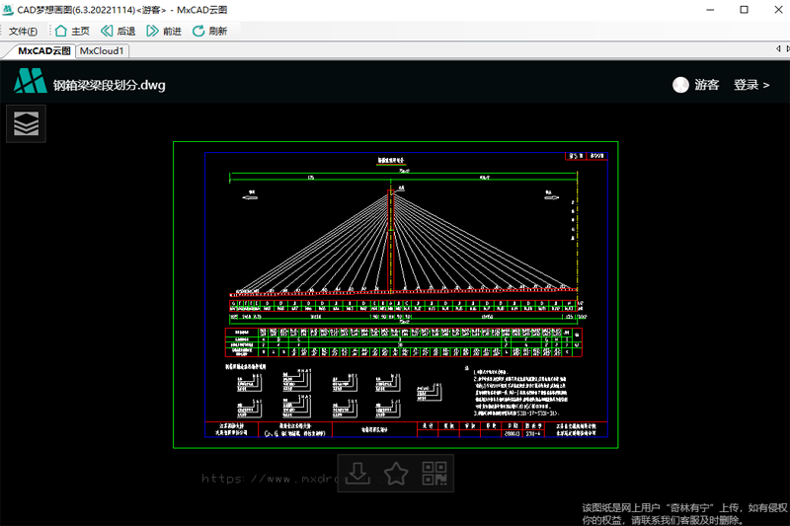Show the QR code icon

point(434,474)
